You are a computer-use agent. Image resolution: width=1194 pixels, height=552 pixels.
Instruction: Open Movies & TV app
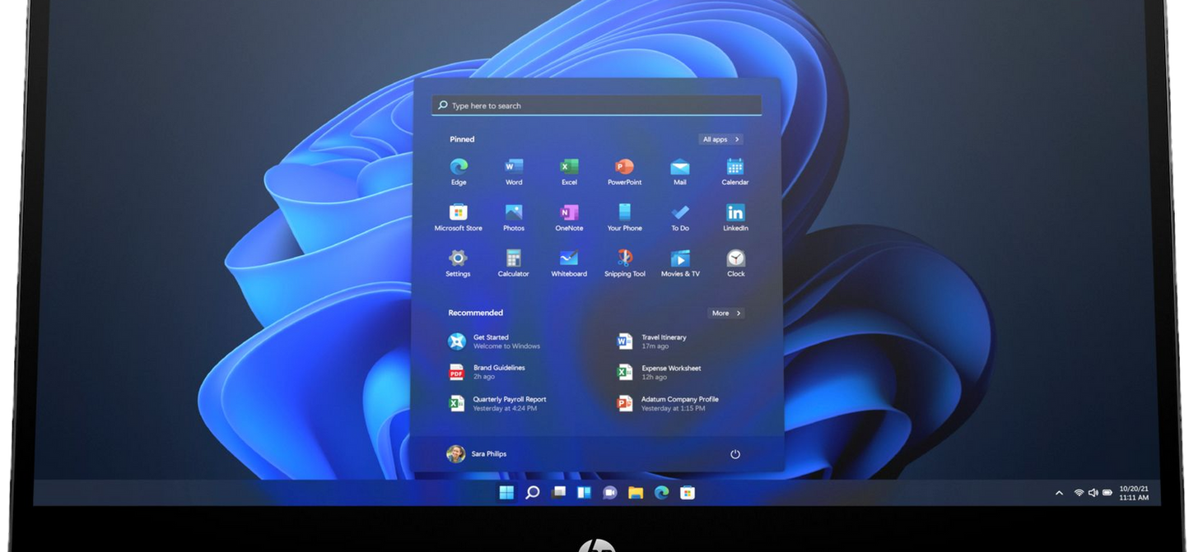tap(679, 264)
